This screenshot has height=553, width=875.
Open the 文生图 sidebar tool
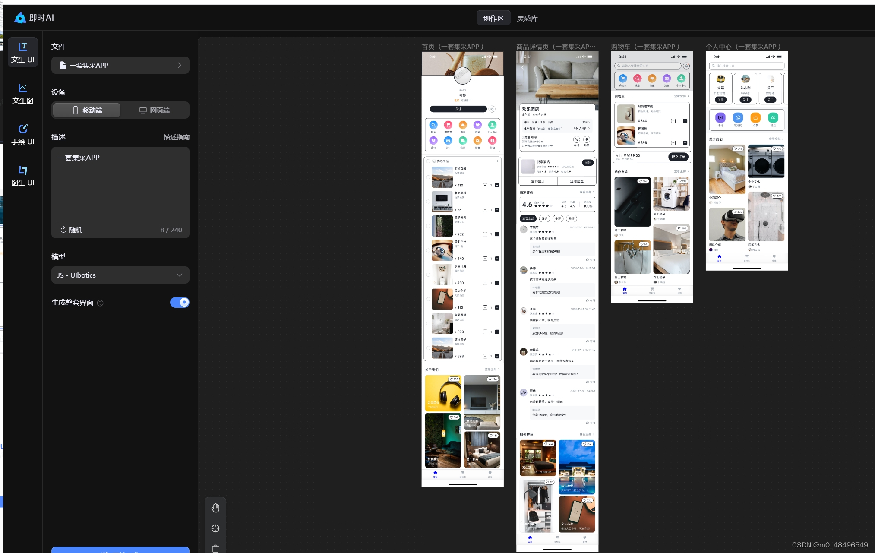pyautogui.click(x=23, y=94)
